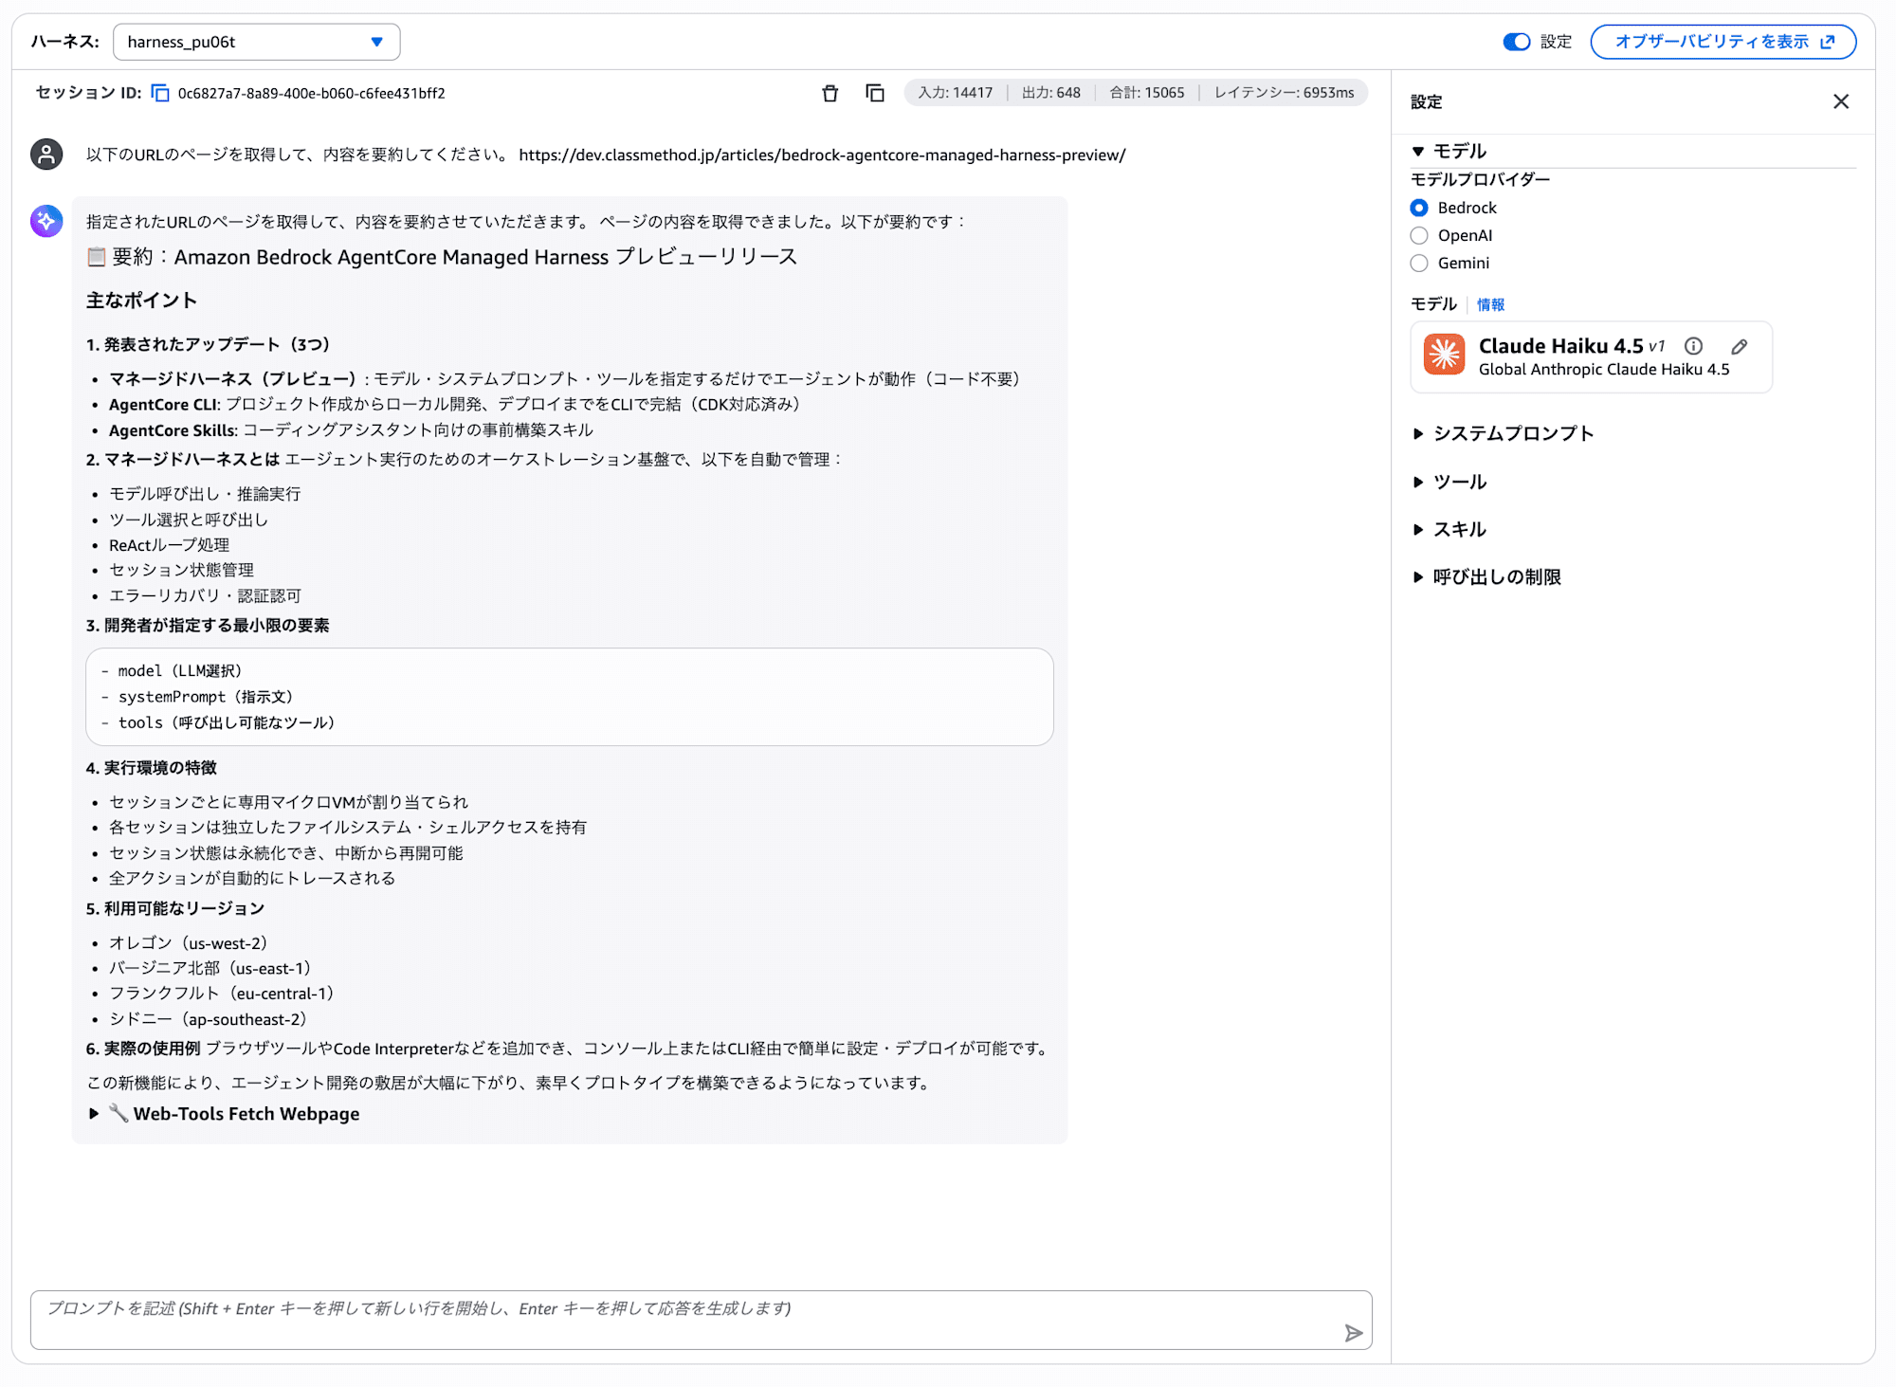The height and width of the screenshot is (1387, 1896).
Task: Expand the ツール section
Action: click(x=1449, y=482)
